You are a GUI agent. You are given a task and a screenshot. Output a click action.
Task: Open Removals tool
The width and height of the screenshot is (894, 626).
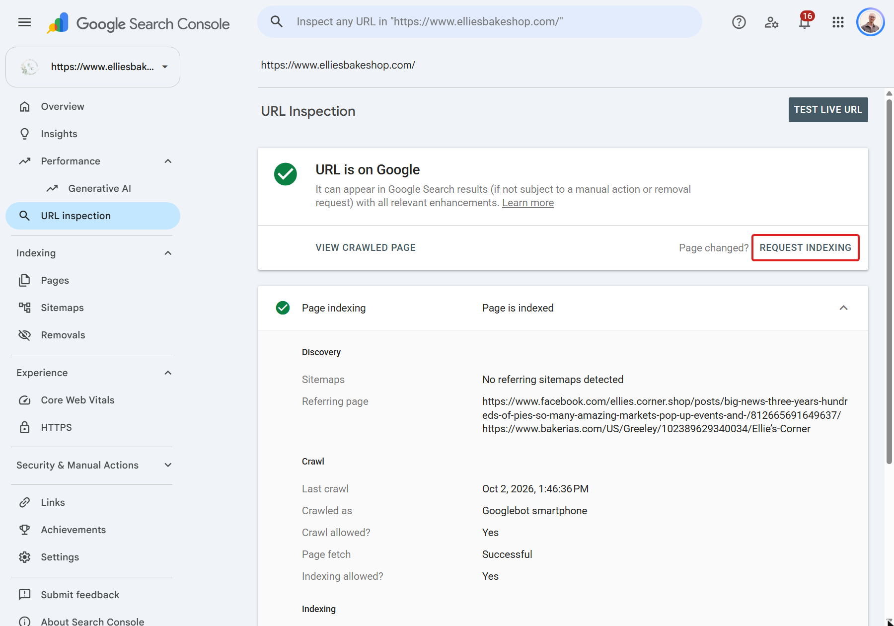coord(93,335)
